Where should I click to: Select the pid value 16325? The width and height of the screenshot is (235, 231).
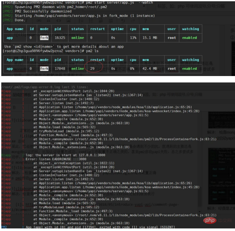pyautogui.click(x=60, y=38)
